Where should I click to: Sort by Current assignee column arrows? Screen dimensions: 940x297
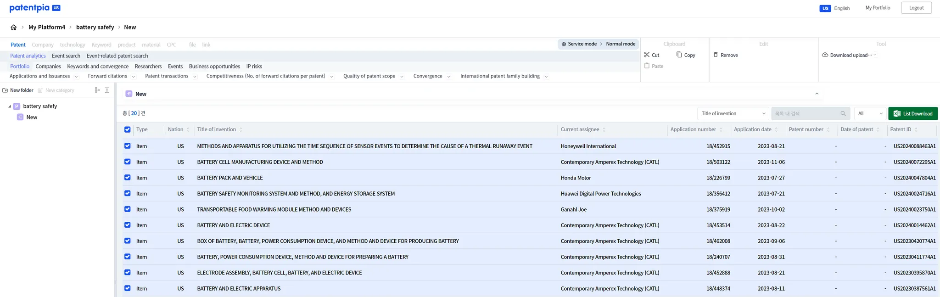click(x=604, y=129)
